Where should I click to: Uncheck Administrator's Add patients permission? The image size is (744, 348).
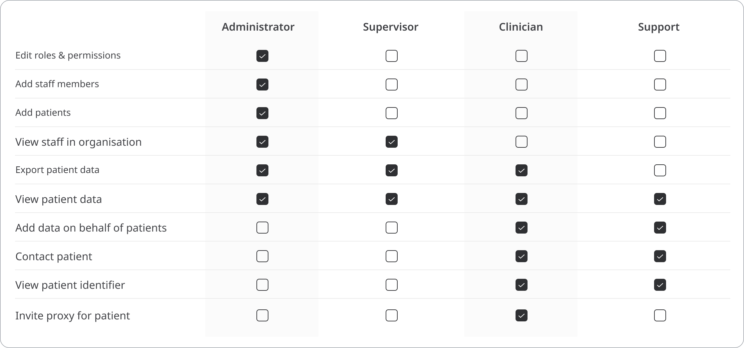pyautogui.click(x=262, y=113)
